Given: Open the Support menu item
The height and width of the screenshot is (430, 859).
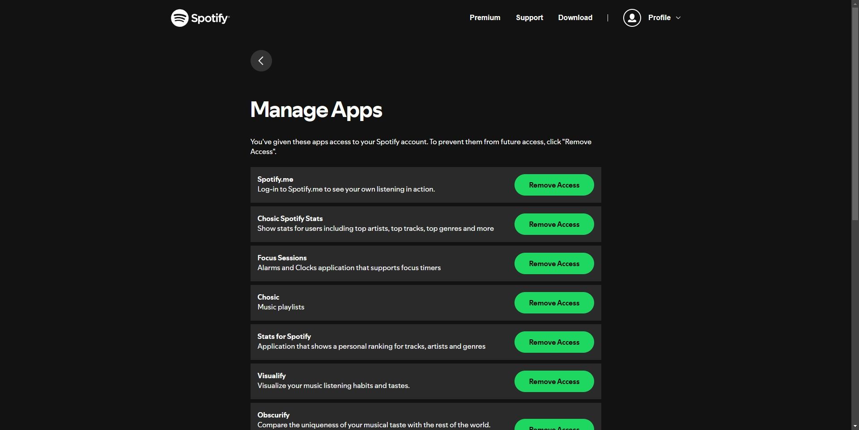Looking at the screenshot, I should coord(529,17).
